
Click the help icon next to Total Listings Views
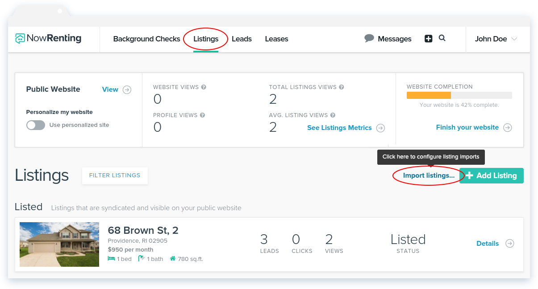point(342,87)
